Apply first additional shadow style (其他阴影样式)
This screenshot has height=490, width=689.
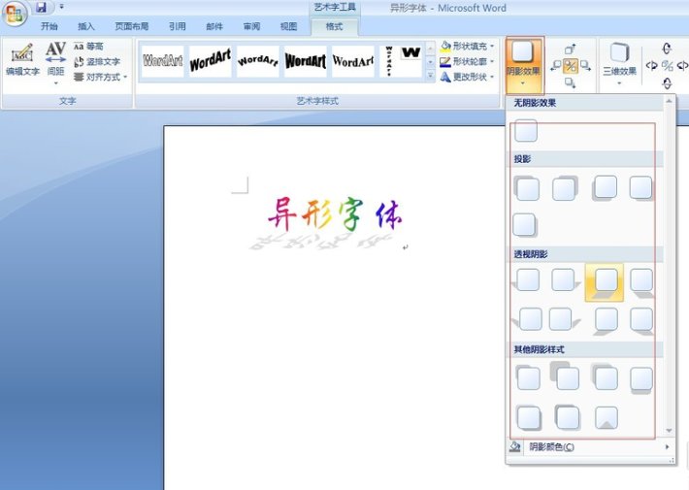point(527,378)
